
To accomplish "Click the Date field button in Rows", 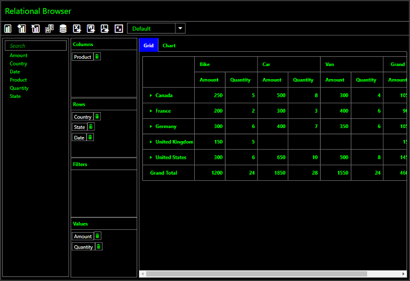I will (79, 138).
